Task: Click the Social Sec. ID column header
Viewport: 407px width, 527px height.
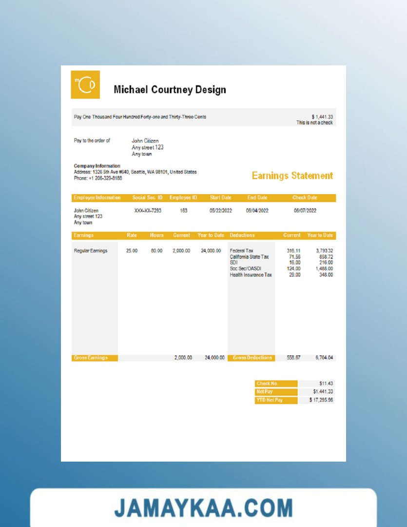Action: coord(147,198)
